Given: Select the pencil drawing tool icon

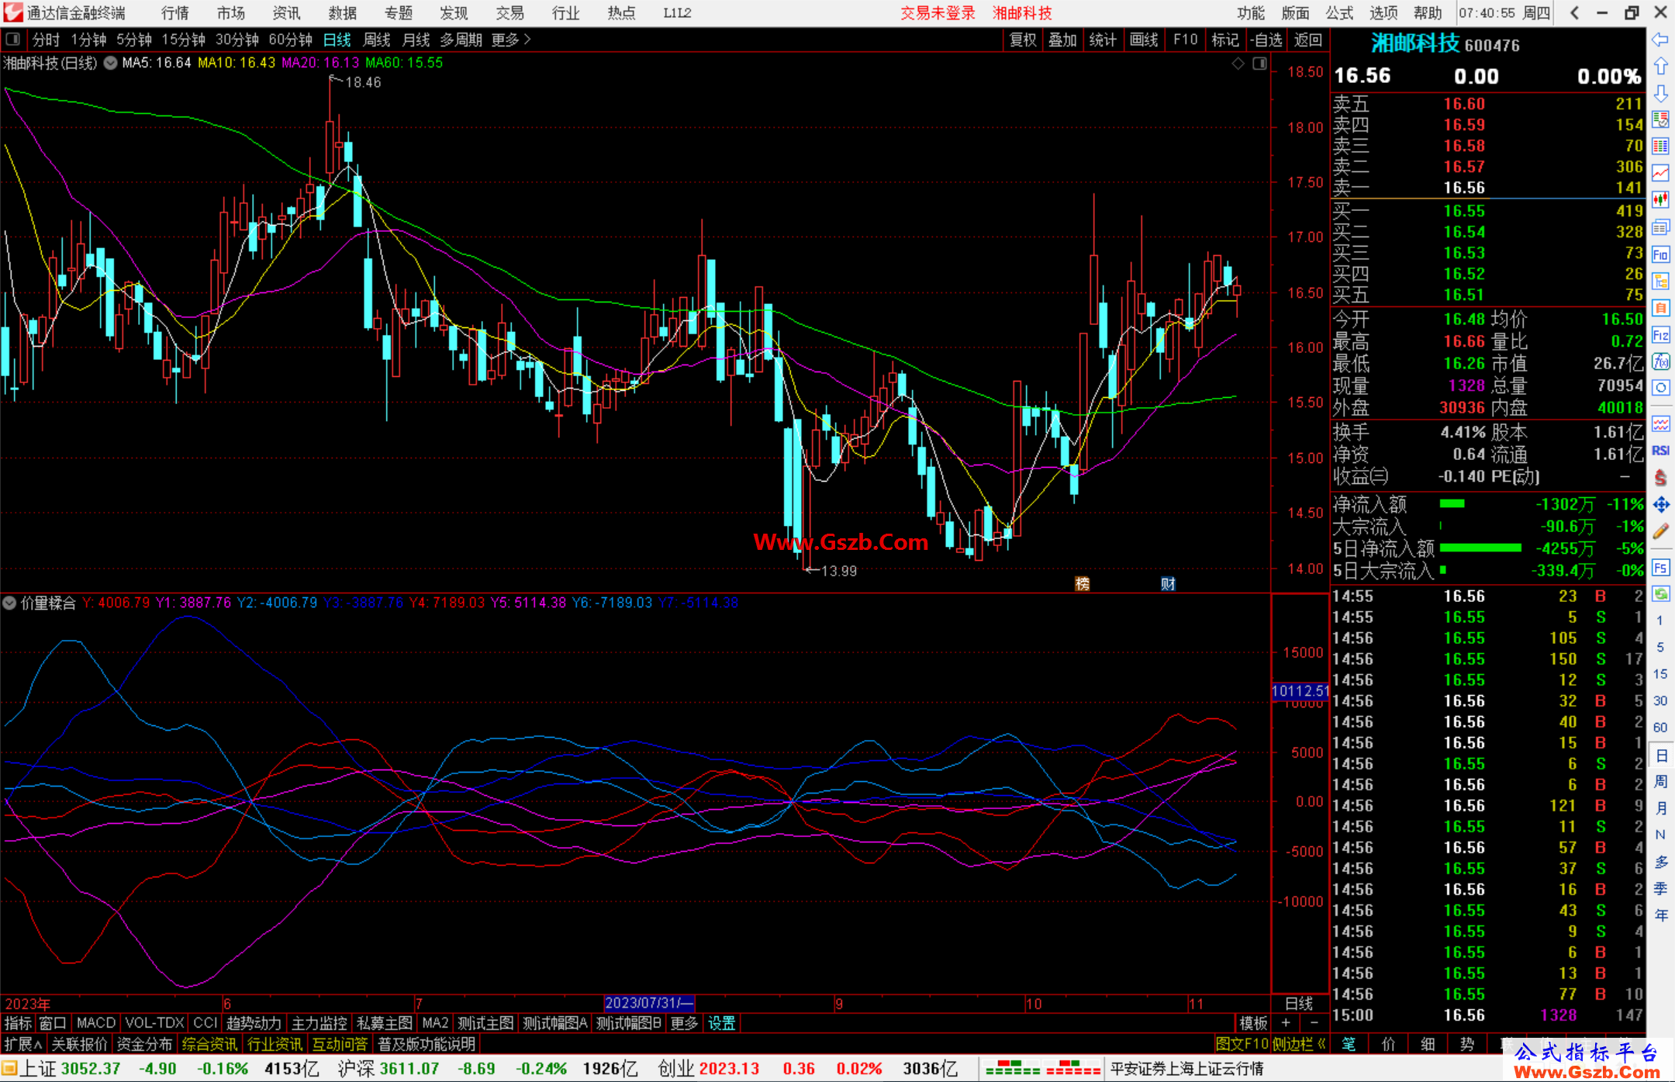Looking at the screenshot, I should click(1660, 531).
